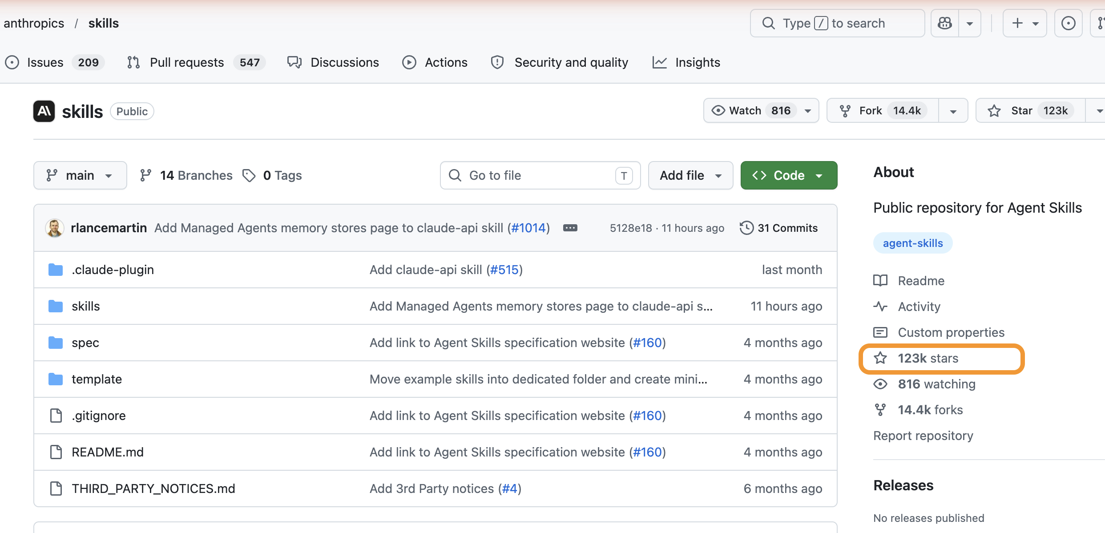Open the green Code dropdown
This screenshot has height=533, width=1105.
[x=789, y=175]
